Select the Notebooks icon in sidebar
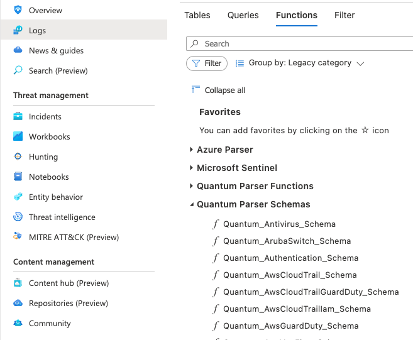The height and width of the screenshot is (340, 413). 18,177
